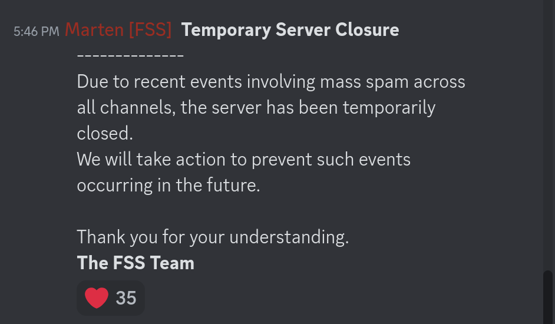Image resolution: width=555 pixels, height=324 pixels.
Task: Click the word closed in the message
Action: pos(105,134)
